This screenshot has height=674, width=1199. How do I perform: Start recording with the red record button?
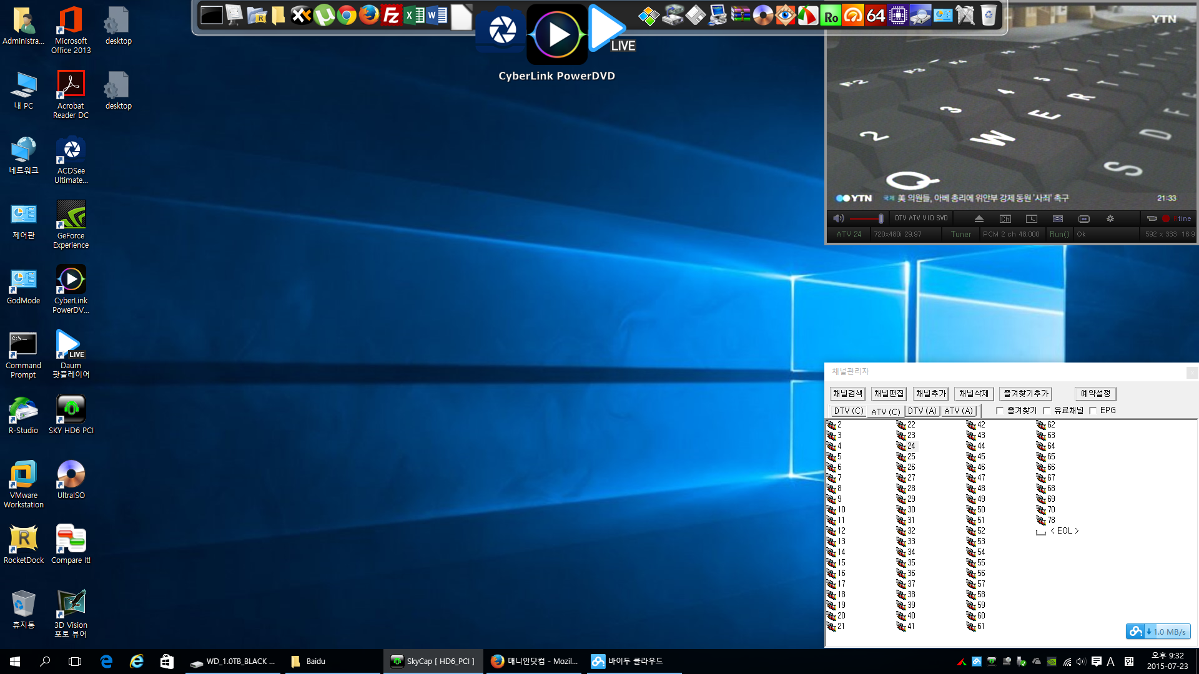[x=1166, y=218]
